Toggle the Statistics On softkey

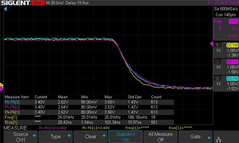(125, 137)
